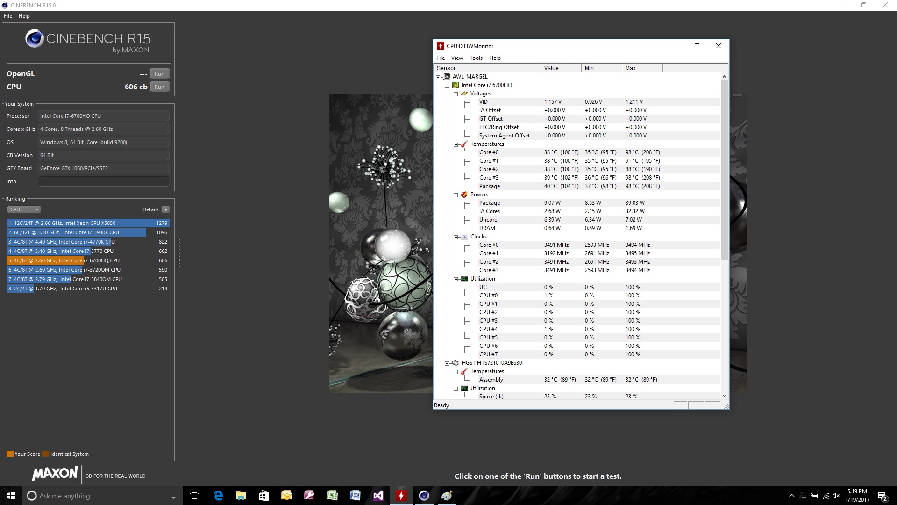Open Cinebench File menu

coord(8,16)
